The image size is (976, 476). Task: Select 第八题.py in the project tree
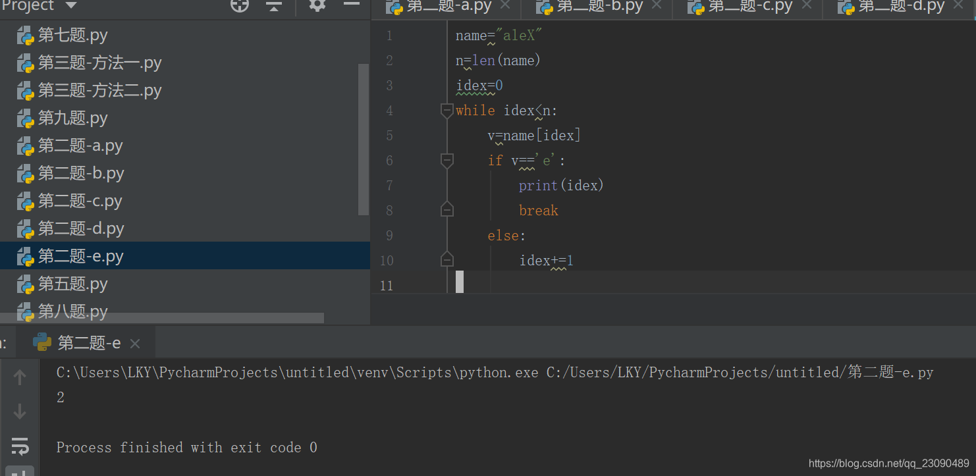(x=72, y=311)
